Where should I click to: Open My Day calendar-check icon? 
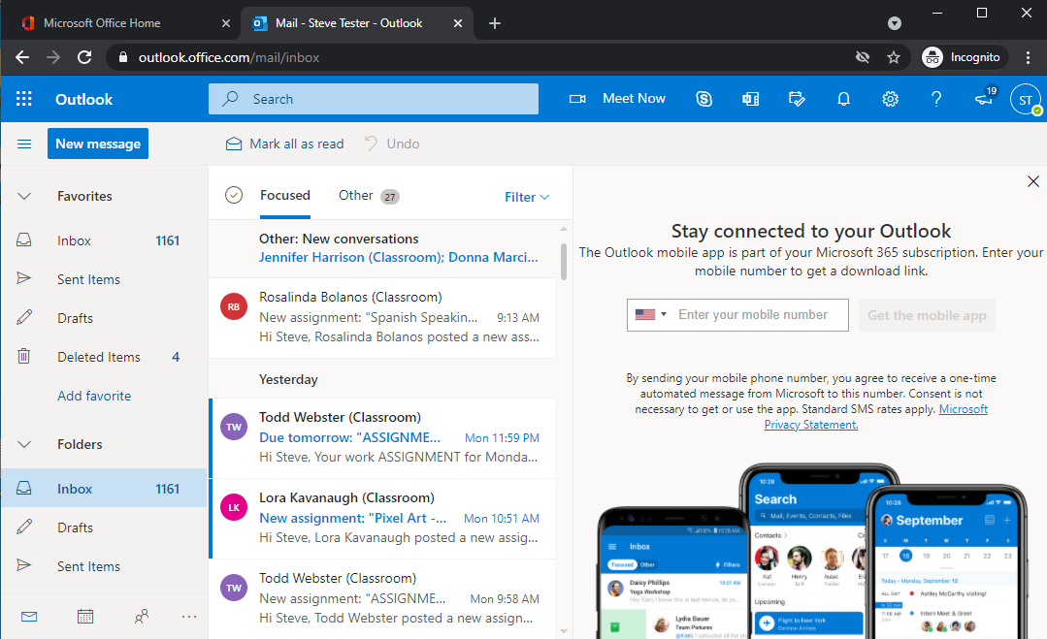[x=797, y=99]
